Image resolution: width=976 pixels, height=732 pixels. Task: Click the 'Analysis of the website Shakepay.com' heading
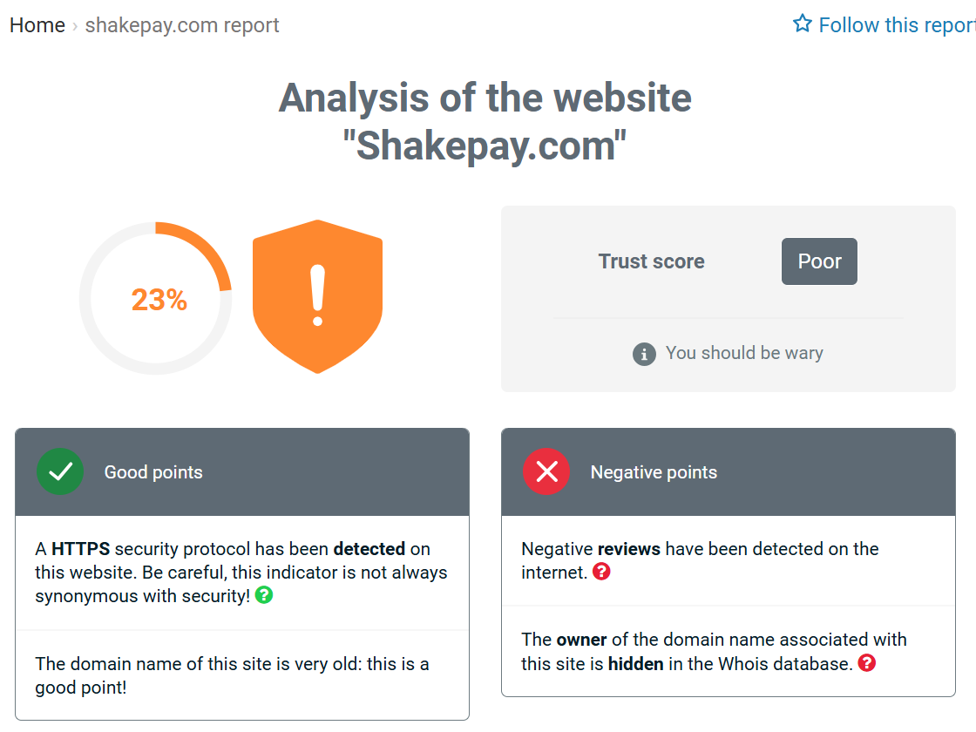click(485, 120)
